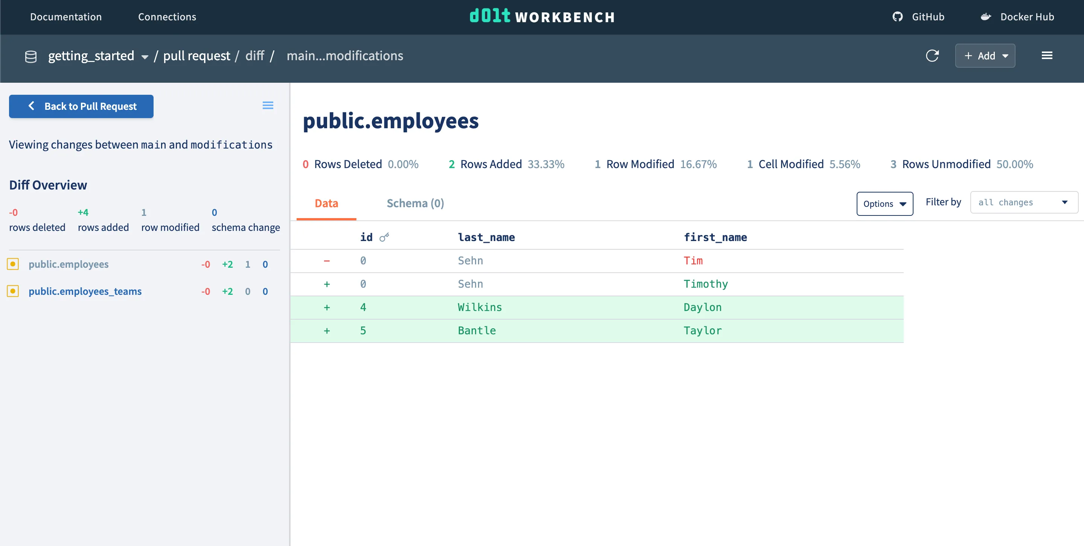Click Back to Pull Request
The width and height of the screenshot is (1084, 546).
click(81, 106)
